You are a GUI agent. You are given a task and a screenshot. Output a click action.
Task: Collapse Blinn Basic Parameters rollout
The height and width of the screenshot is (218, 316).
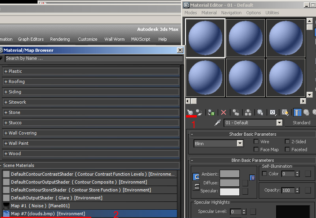253,160
